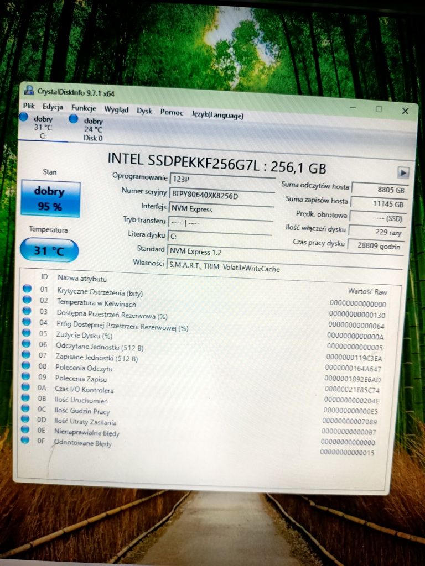The image size is (425, 566).
Task: Click status icon for Czas I/O Kontrolera
Action: pos(25,386)
